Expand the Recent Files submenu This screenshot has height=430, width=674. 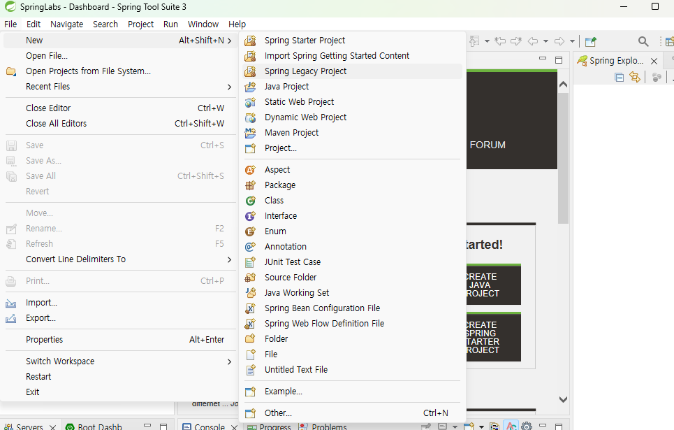[120, 87]
